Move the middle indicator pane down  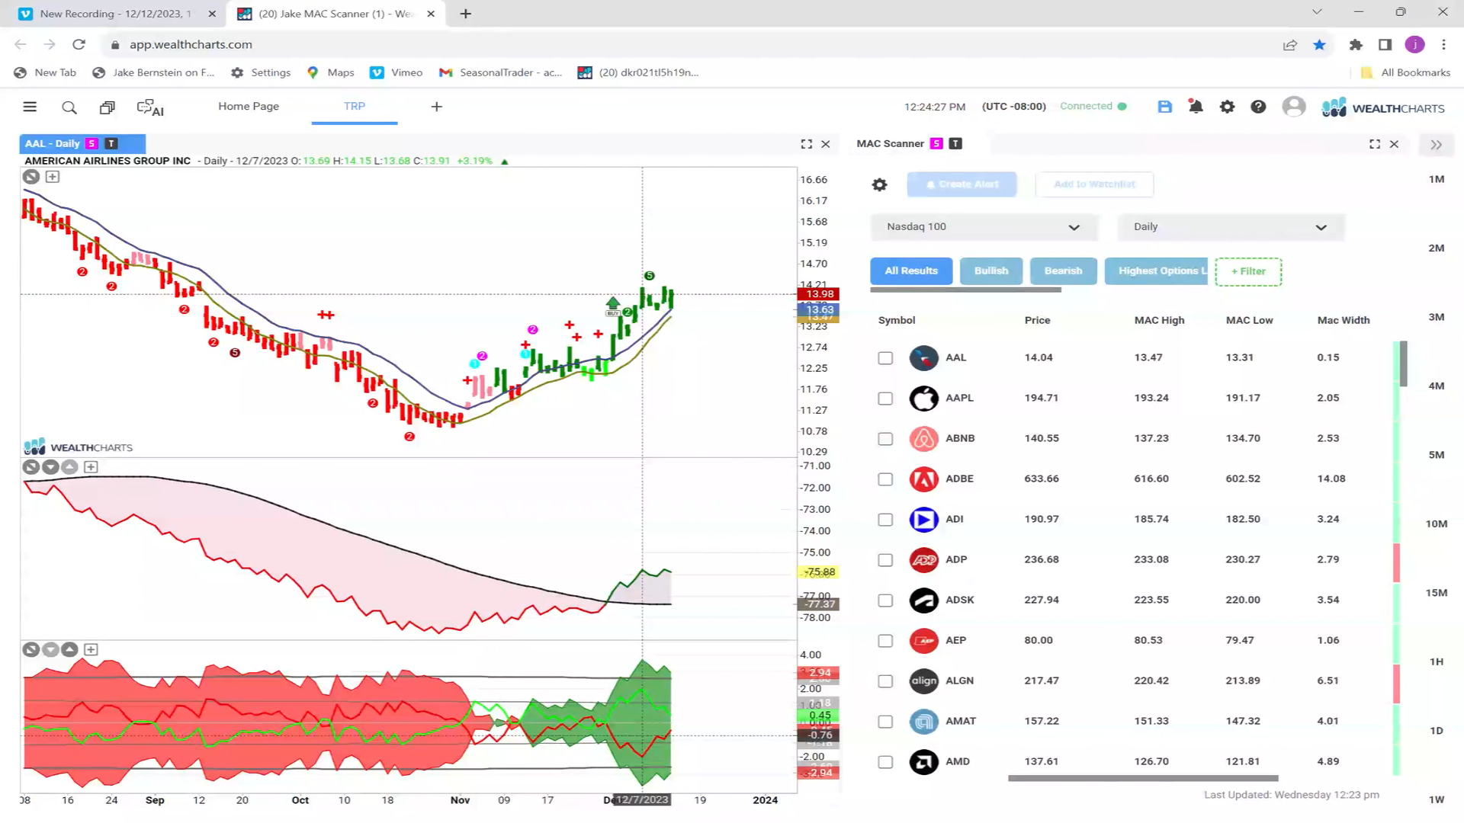[x=50, y=467]
